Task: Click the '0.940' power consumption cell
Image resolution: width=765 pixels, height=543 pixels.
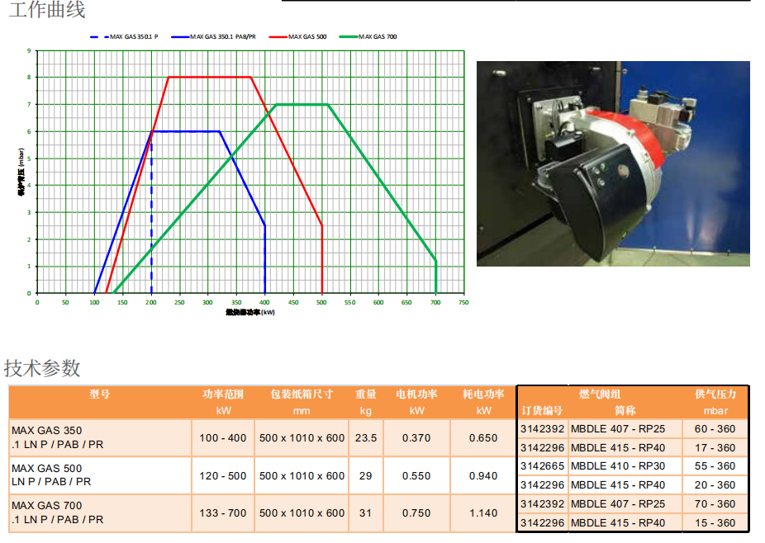Action: pyautogui.click(x=483, y=475)
